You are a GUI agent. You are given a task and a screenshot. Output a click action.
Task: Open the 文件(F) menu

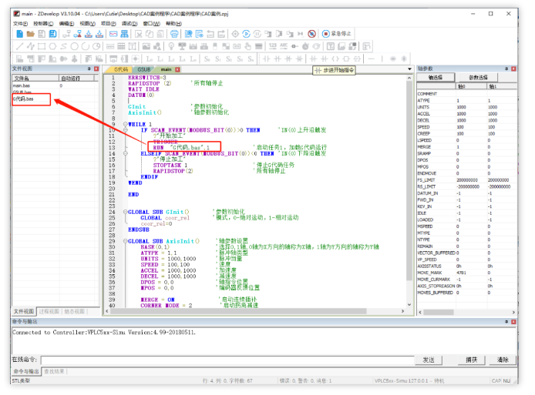pyautogui.click(x=20, y=24)
